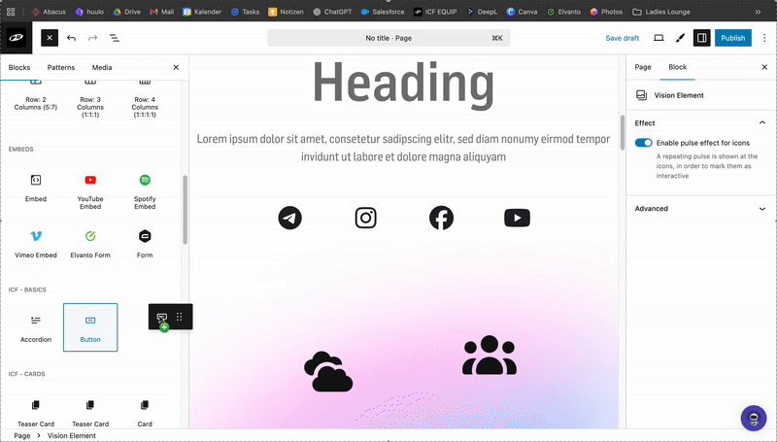Open the three-dot options menu
The image size is (777, 442).
[x=764, y=38]
